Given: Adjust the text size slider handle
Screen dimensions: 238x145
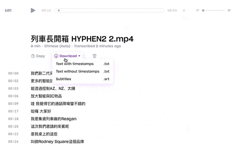Looking at the screenshot, I should (x=203, y=10).
